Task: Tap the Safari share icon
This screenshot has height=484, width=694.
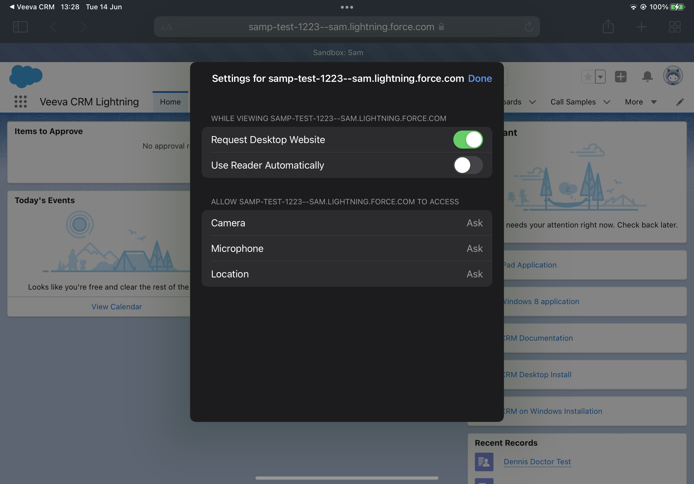Action: 608,27
